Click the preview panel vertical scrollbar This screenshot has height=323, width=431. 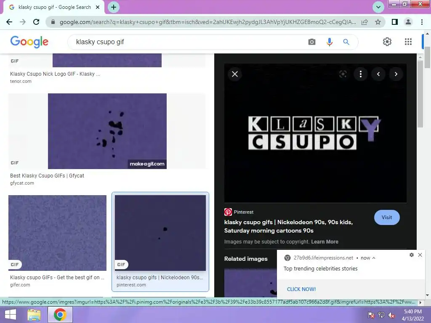pyautogui.click(x=420, y=93)
